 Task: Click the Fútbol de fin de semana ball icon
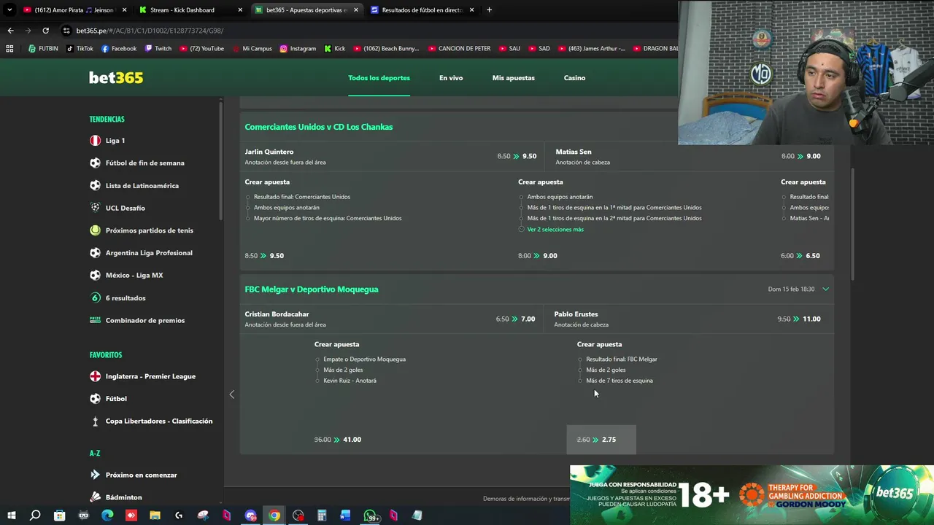pos(95,163)
